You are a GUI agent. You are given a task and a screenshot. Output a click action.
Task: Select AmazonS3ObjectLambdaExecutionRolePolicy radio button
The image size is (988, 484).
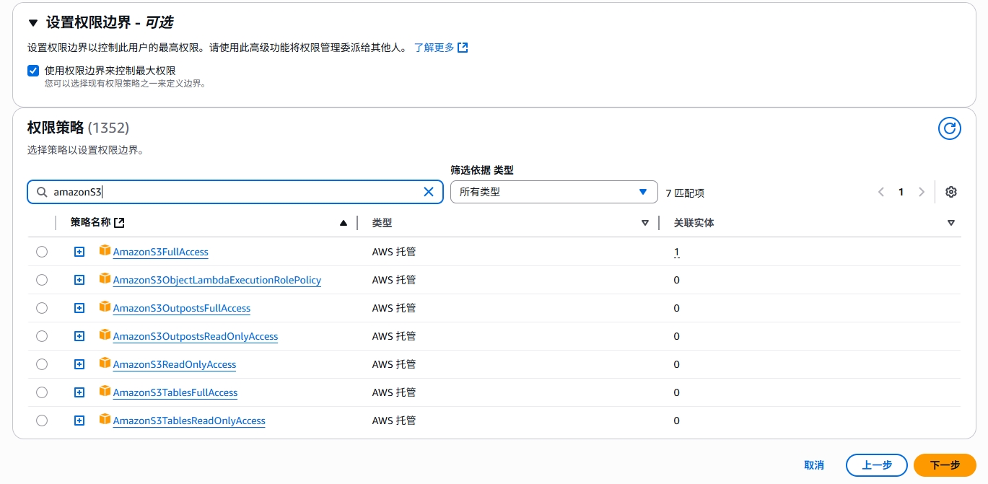pos(42,280)
